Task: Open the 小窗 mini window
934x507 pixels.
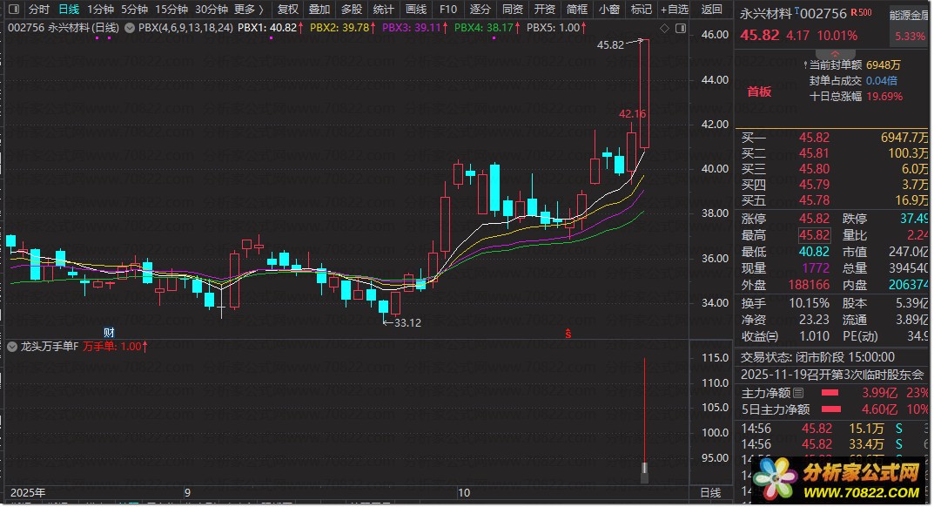Action: click(608, 9)
